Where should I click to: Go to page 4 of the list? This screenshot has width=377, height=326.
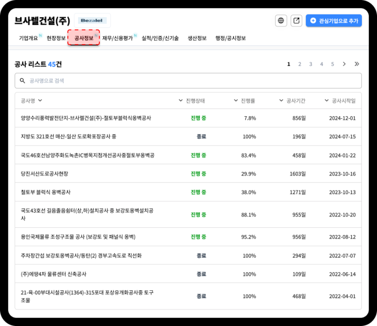pos(321,64)
